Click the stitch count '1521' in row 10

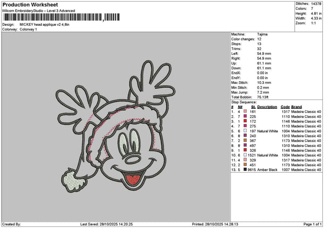[252, 155]
